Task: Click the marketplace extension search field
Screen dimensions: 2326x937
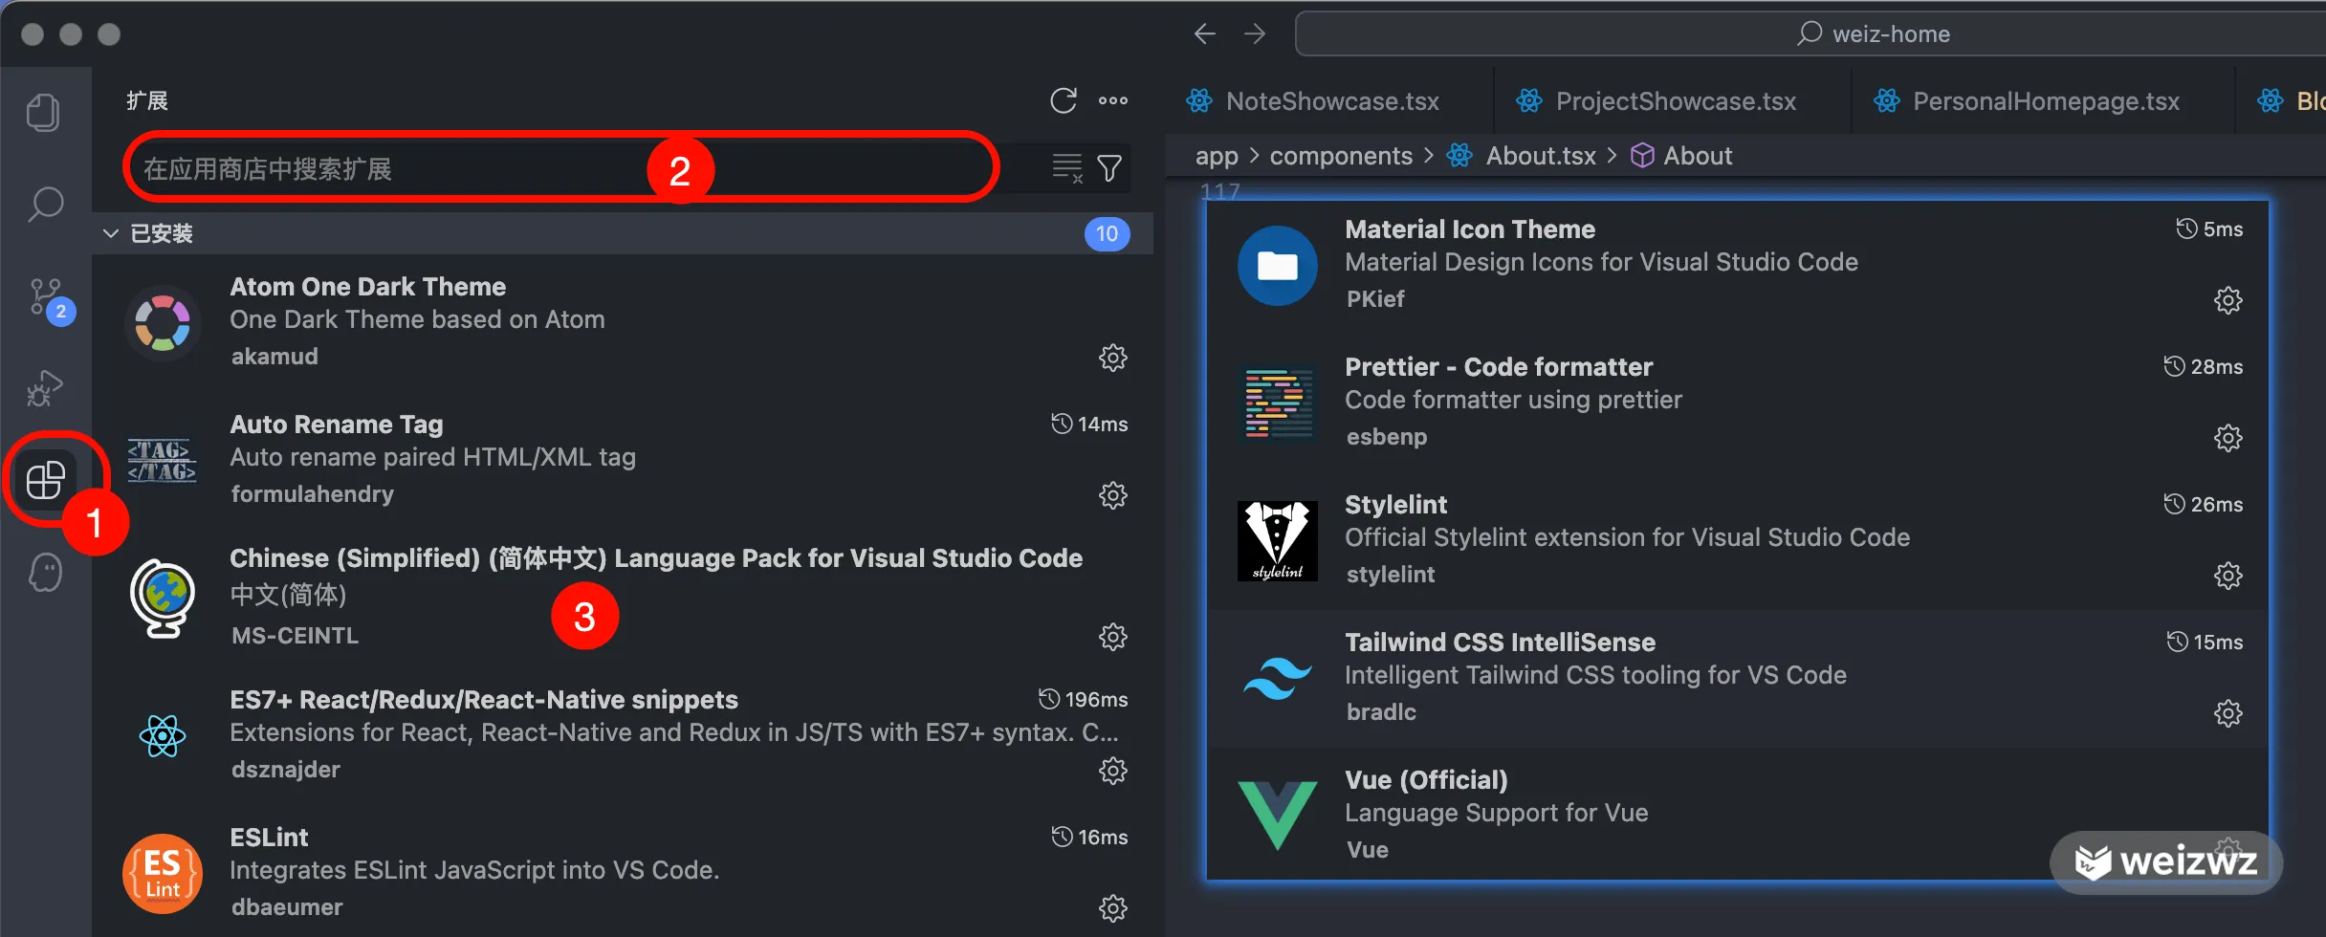Action: pos(383,169)
